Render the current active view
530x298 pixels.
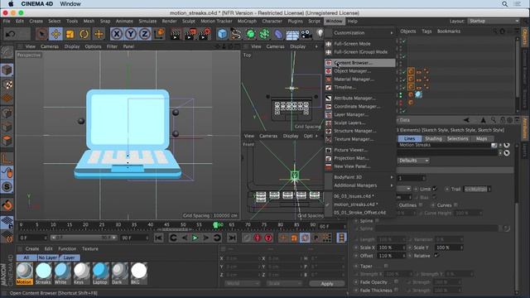point(176,34)
